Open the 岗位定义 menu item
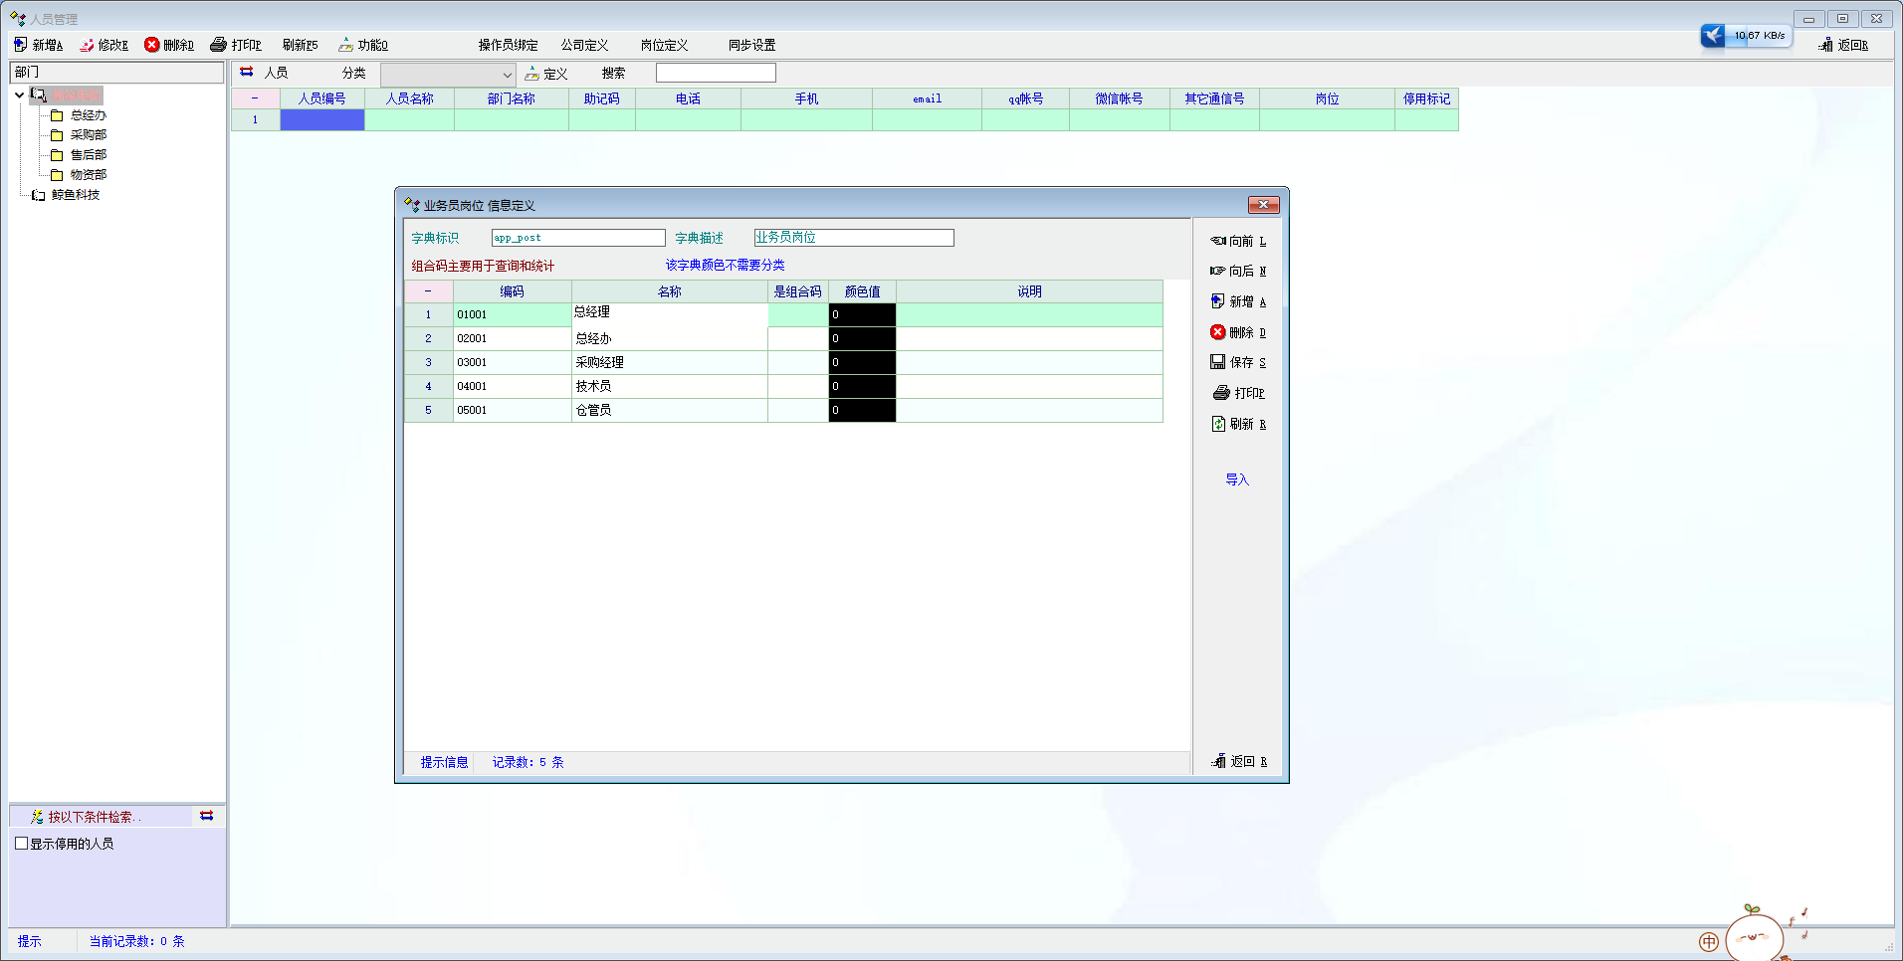 pyautogui.click(x=664, y=45)
